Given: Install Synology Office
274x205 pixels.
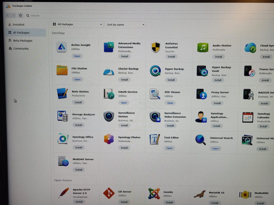Looking at the screenshot, I should coord(79,148).
